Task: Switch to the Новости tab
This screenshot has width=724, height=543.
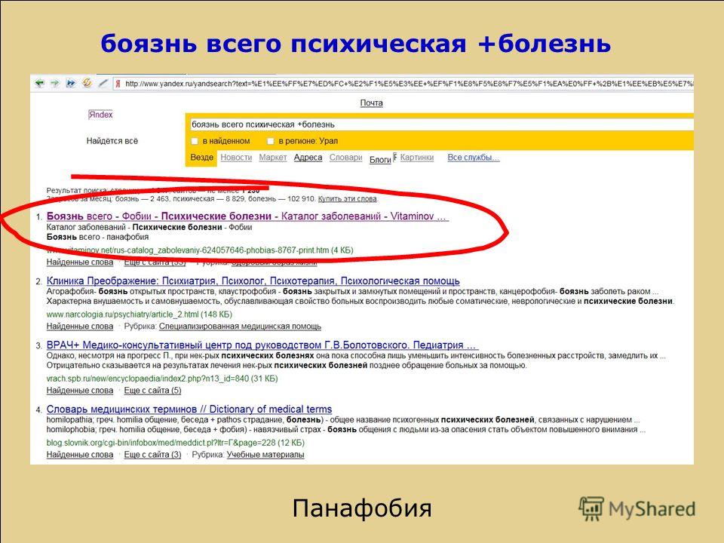Action: click(236, 158)
